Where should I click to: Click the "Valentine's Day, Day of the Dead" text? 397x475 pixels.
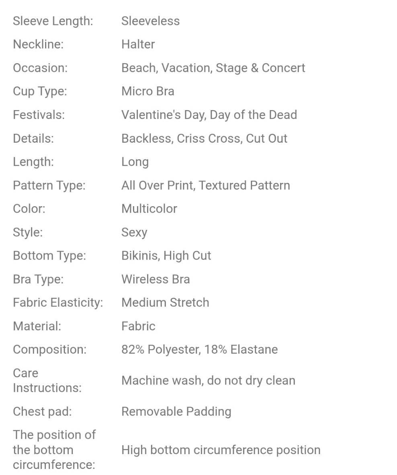click(209, 115)
